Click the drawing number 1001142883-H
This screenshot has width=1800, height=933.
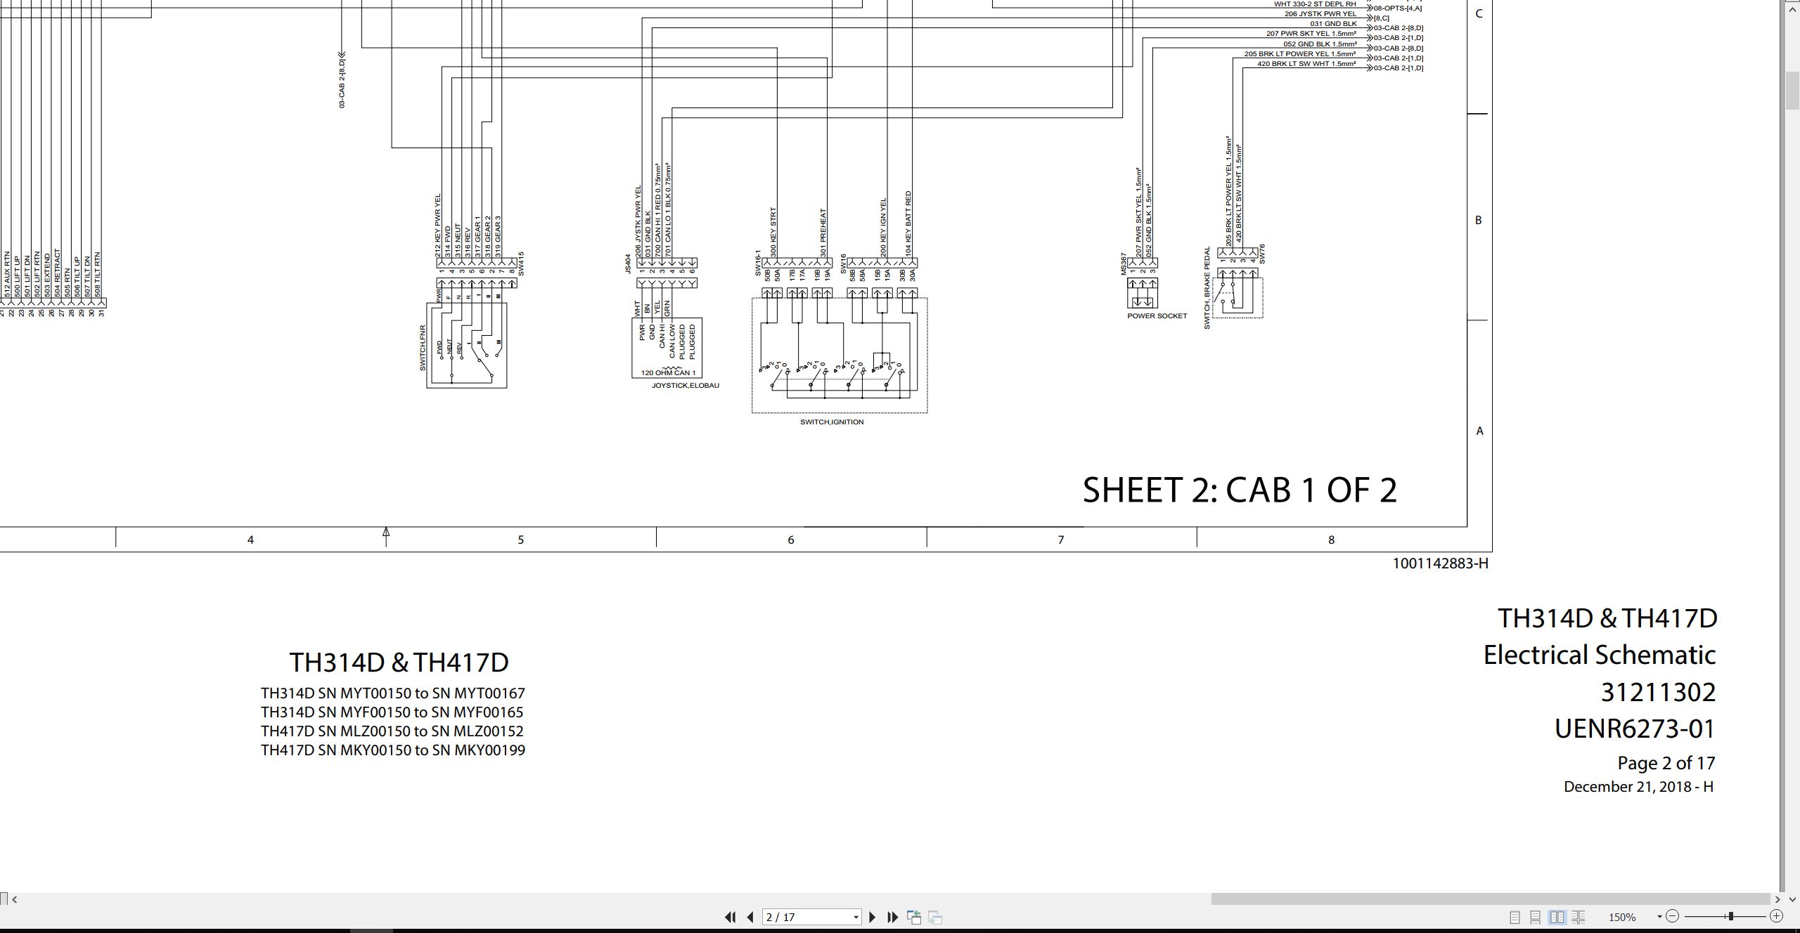(1441, 563)
